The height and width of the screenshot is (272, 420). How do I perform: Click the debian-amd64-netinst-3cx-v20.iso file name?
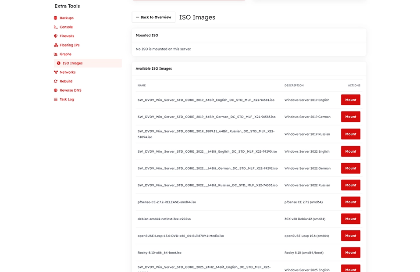tap(164, 219)
